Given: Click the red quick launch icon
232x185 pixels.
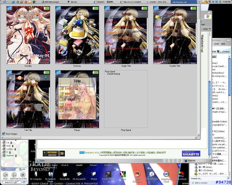Looking at the screenshot, I should coord(26,2).
